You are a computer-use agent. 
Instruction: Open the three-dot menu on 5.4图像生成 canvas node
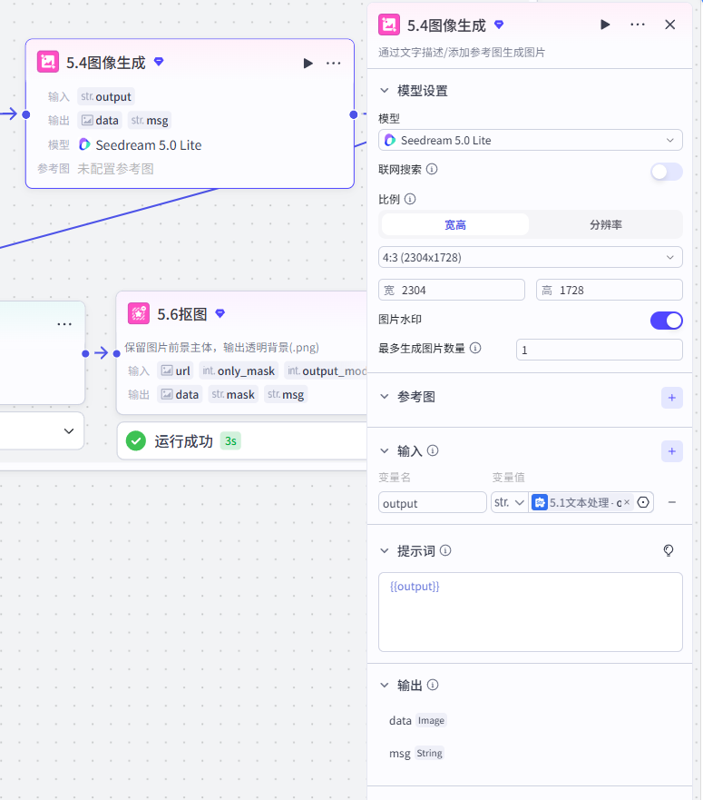point(334,64)
